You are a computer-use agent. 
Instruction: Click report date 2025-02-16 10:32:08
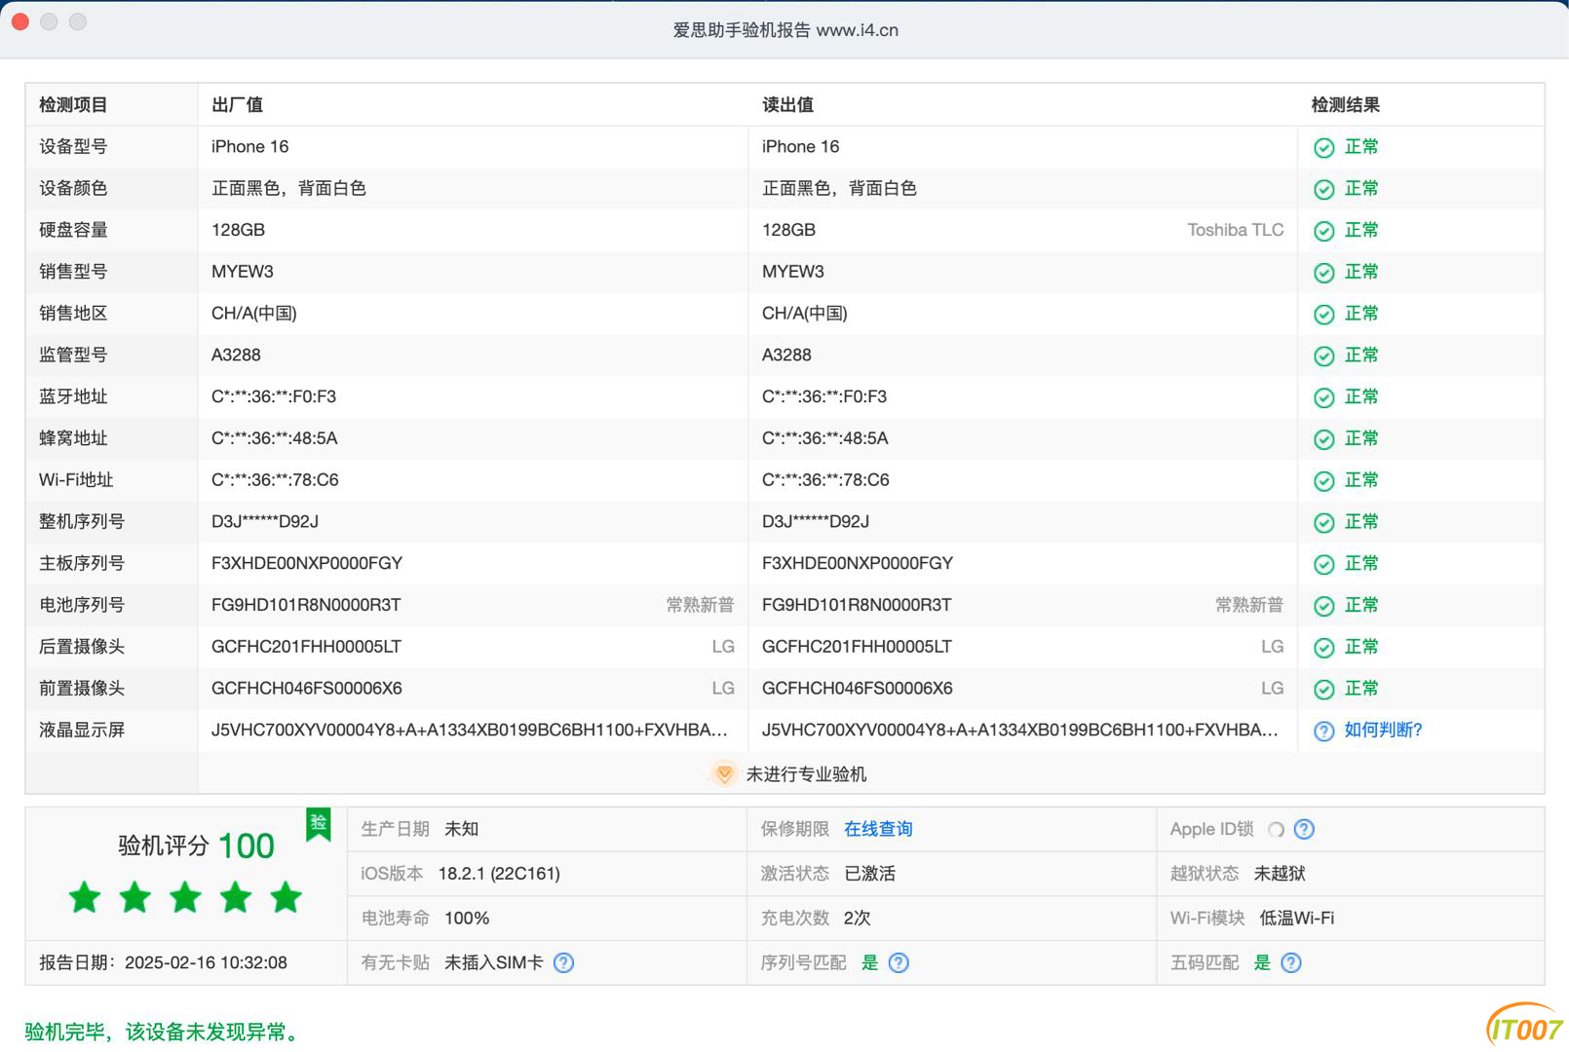click(206, 962)
